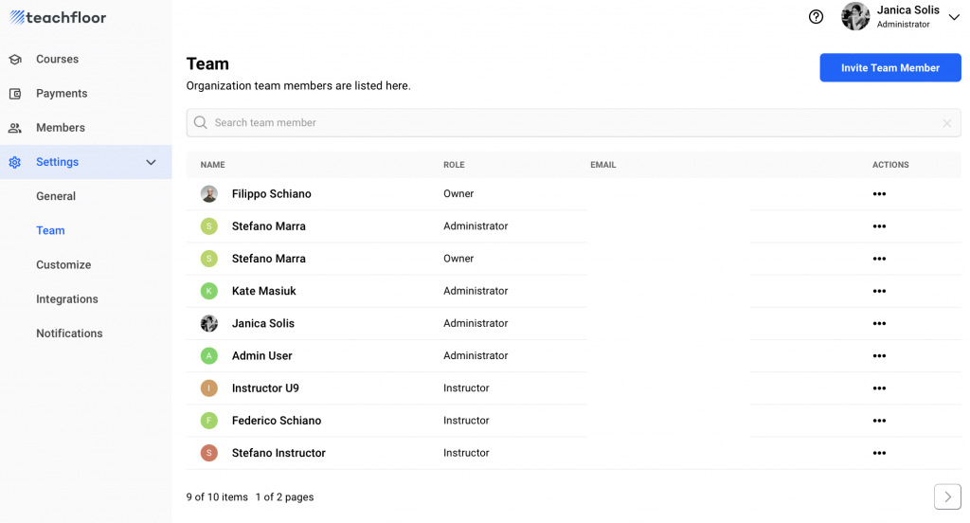Viewport: 970px width, 523px height.
Task: Open three-dot actions for Stefano Instructor
Action: click(879, 453)
